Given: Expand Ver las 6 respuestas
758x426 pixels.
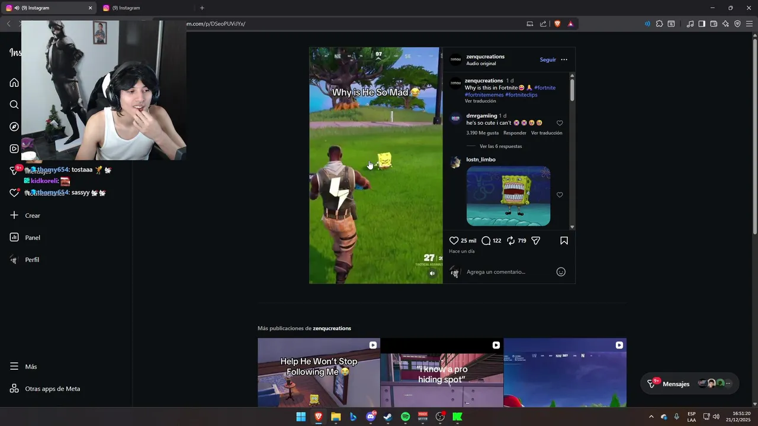Looking at the screenshot, I should pyautogui.click(x=500, y=146).
